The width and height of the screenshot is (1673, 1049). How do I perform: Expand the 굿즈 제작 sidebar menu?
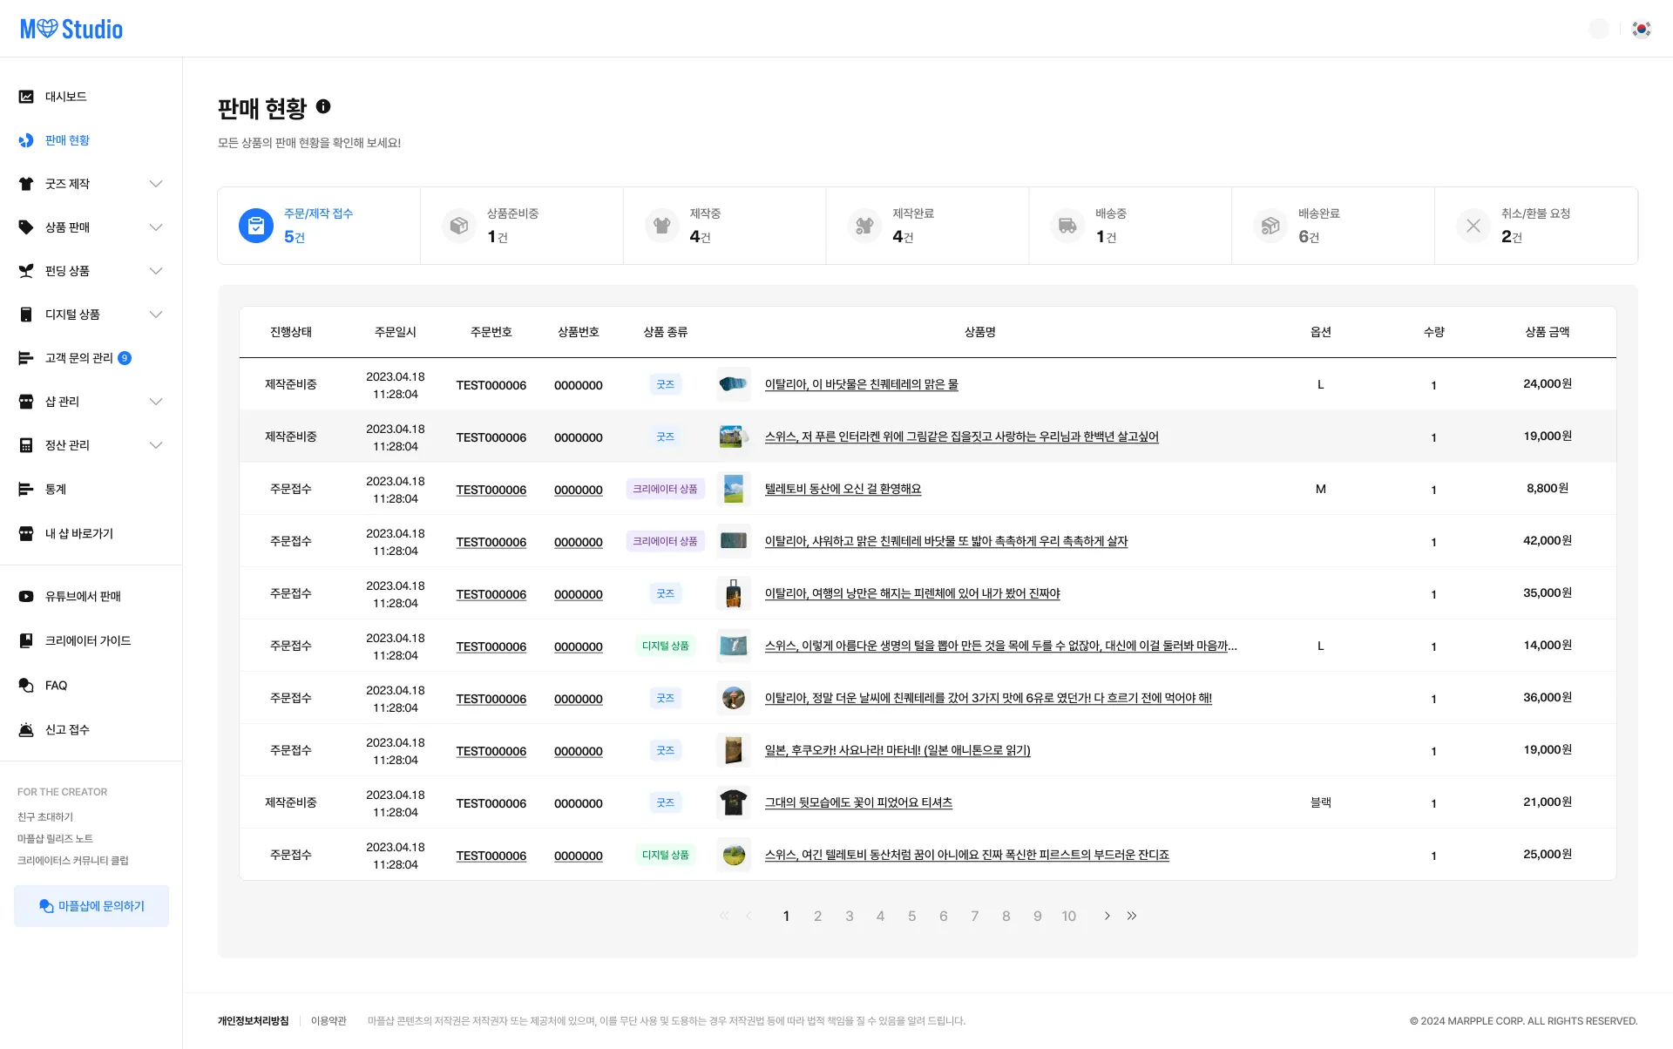tap(156, 184)
